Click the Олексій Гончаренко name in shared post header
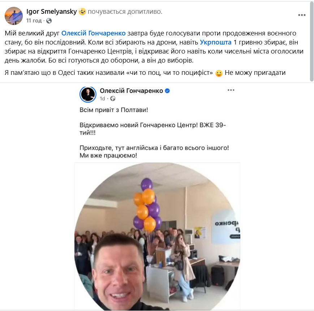Viewport: 314px width, 311px height. [132, 91]
